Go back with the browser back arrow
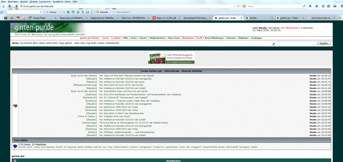Image resolution: width=343 pixels, height=162 pixels. pos(16,6)
